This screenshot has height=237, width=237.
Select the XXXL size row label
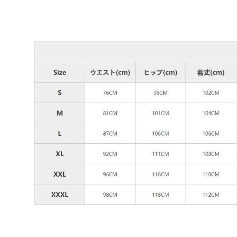coord(60,195)
